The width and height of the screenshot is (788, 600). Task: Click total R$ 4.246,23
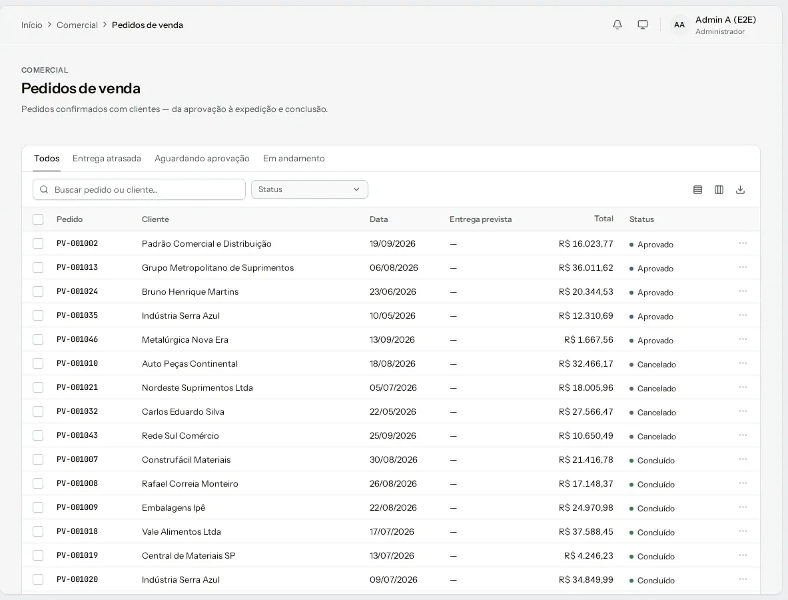pos(588,556)
